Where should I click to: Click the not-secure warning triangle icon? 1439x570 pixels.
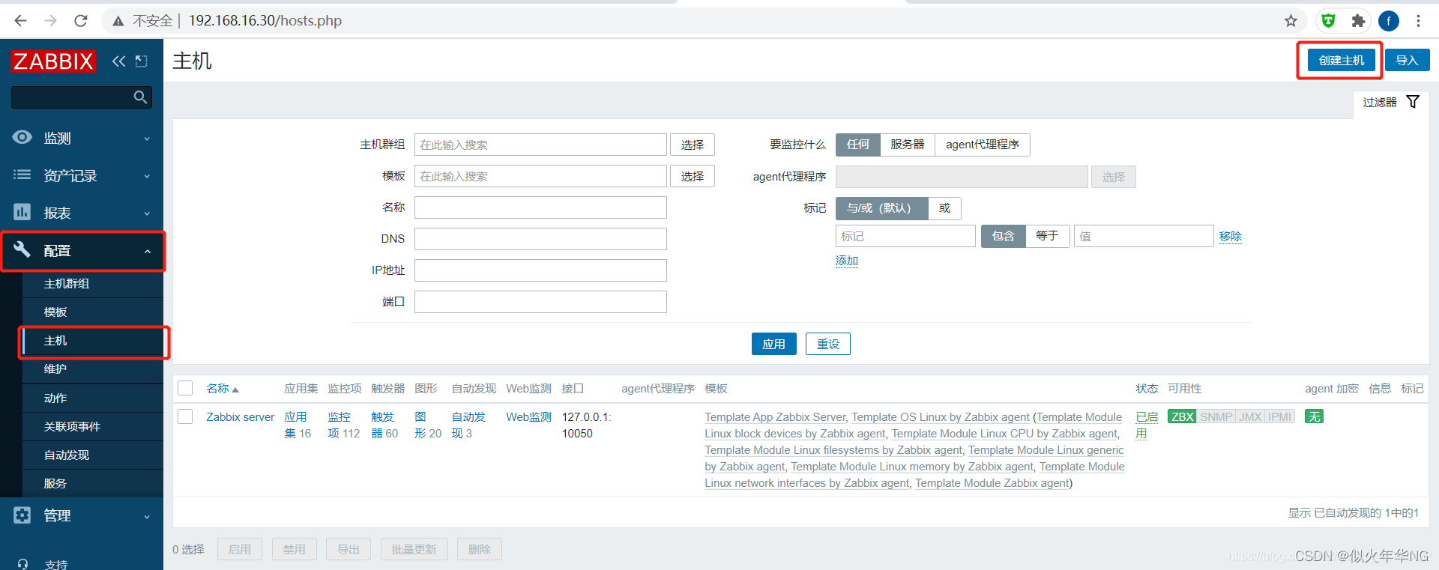pyautogui.click(x=118, y=21)
